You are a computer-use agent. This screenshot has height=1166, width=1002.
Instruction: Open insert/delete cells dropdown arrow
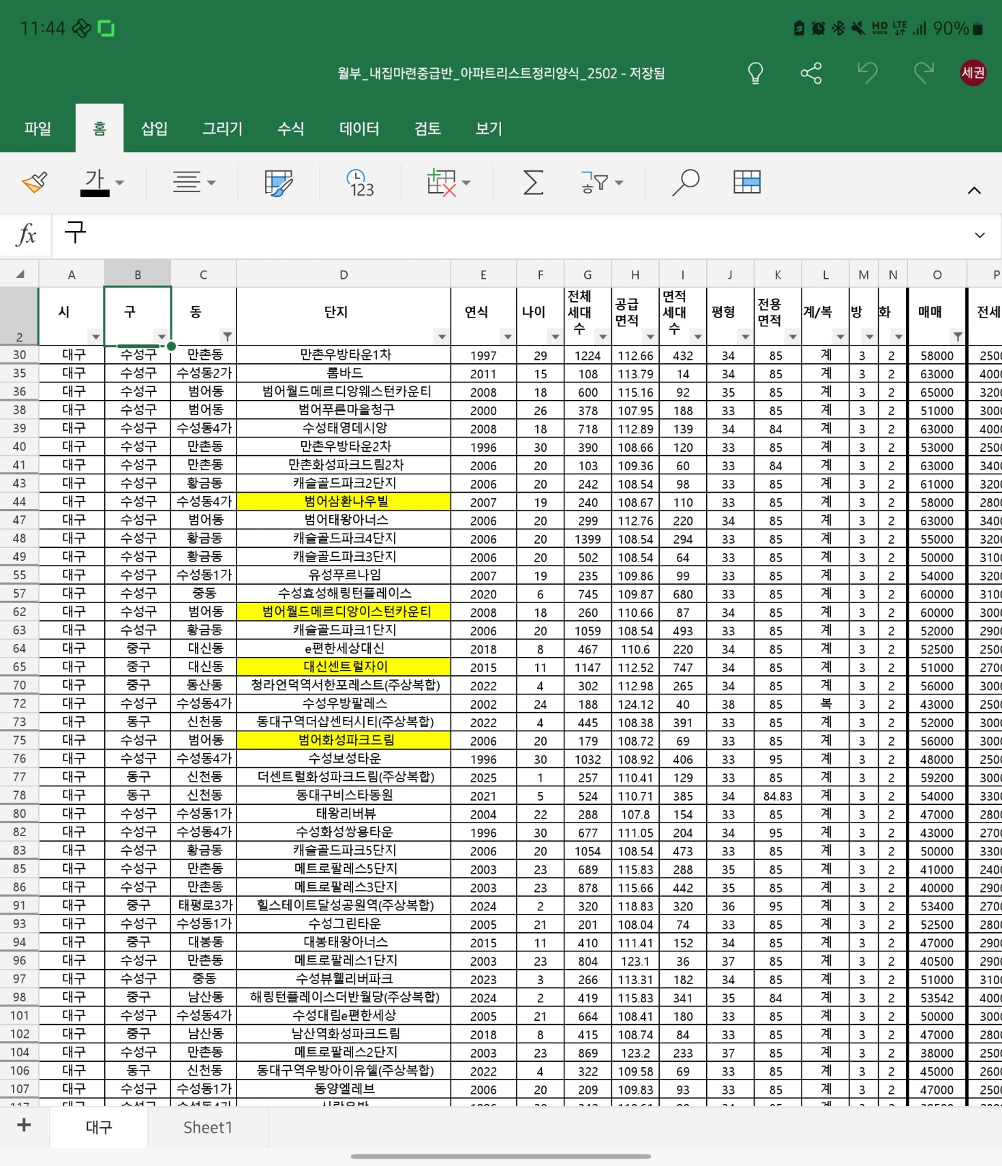pos(466,183)
